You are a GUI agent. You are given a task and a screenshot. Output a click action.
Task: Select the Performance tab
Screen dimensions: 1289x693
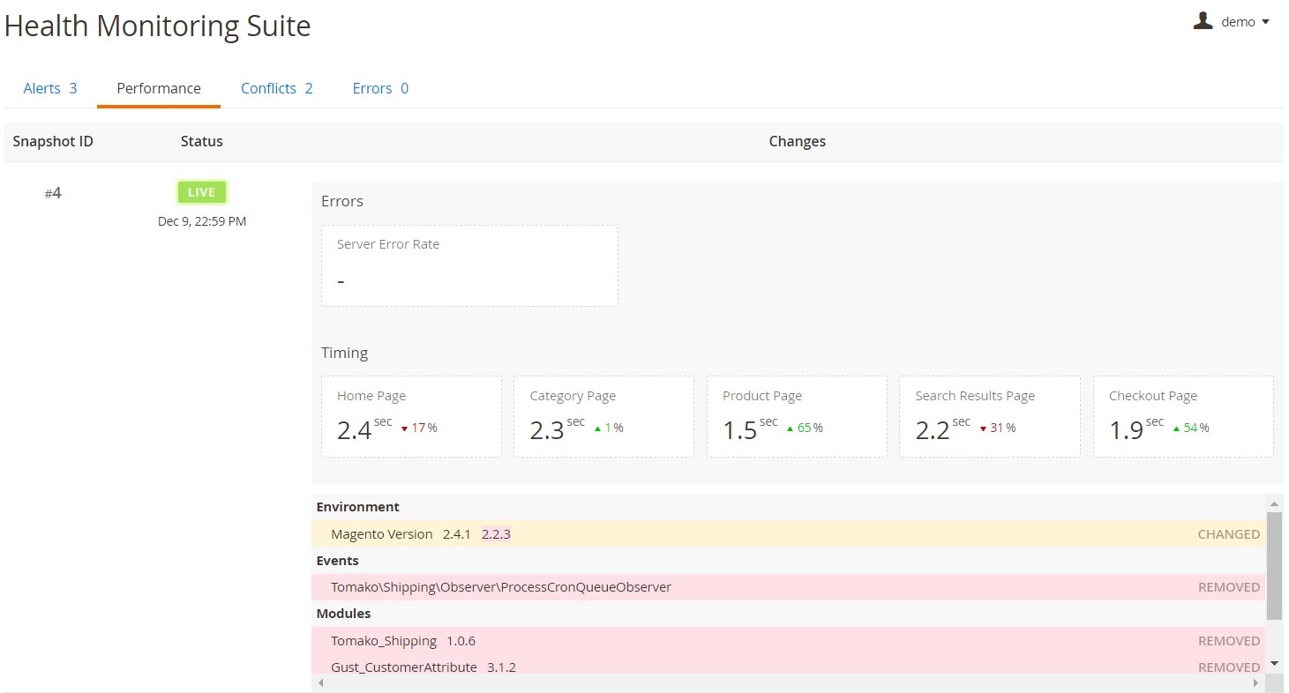coord(159,88)
